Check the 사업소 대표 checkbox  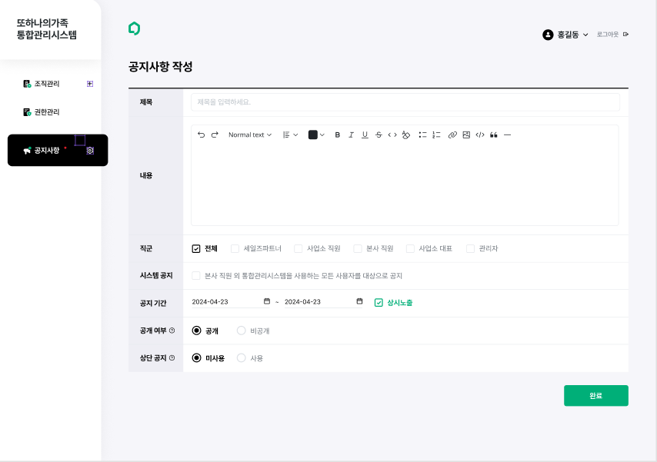410,249
